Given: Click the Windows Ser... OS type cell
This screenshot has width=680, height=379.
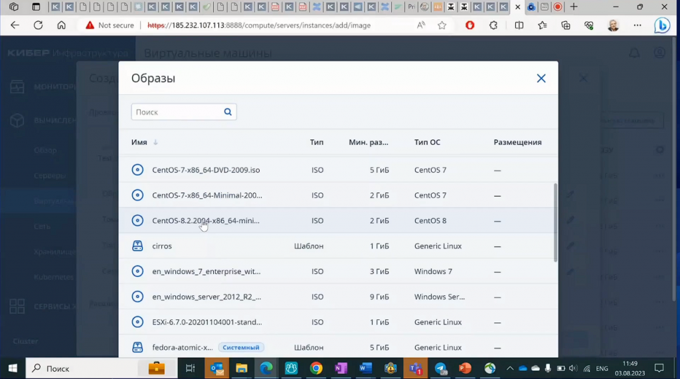Looking at the screenshot, I should 440,297.
